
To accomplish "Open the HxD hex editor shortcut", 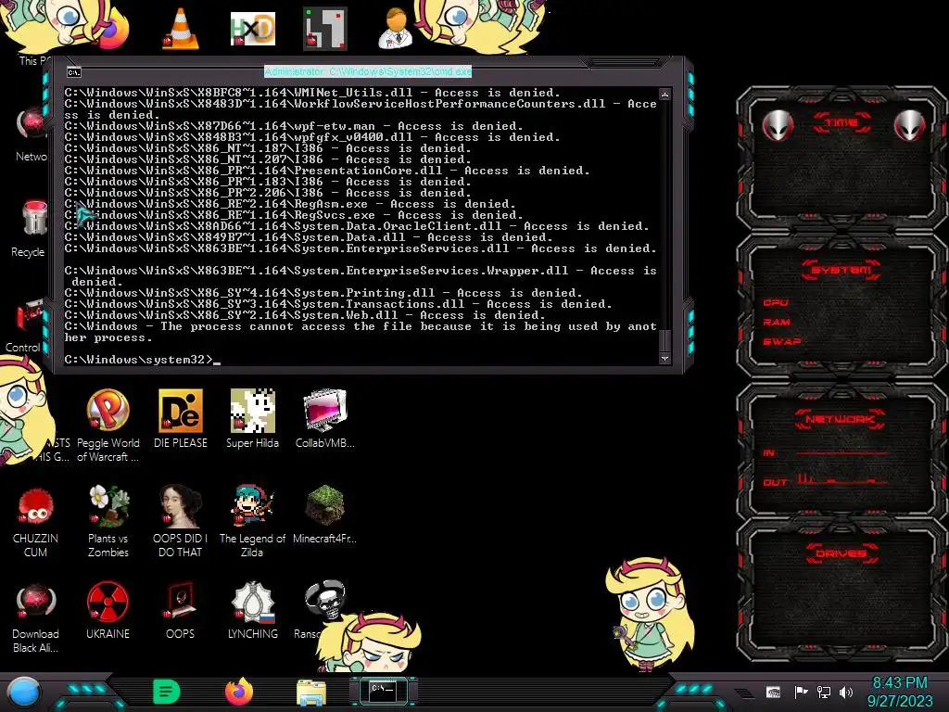I will pos(253,29).
